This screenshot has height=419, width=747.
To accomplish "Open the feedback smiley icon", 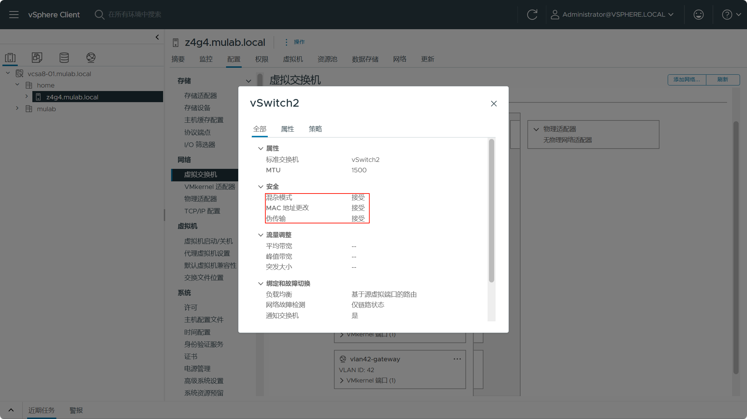I will pos(698,15).
